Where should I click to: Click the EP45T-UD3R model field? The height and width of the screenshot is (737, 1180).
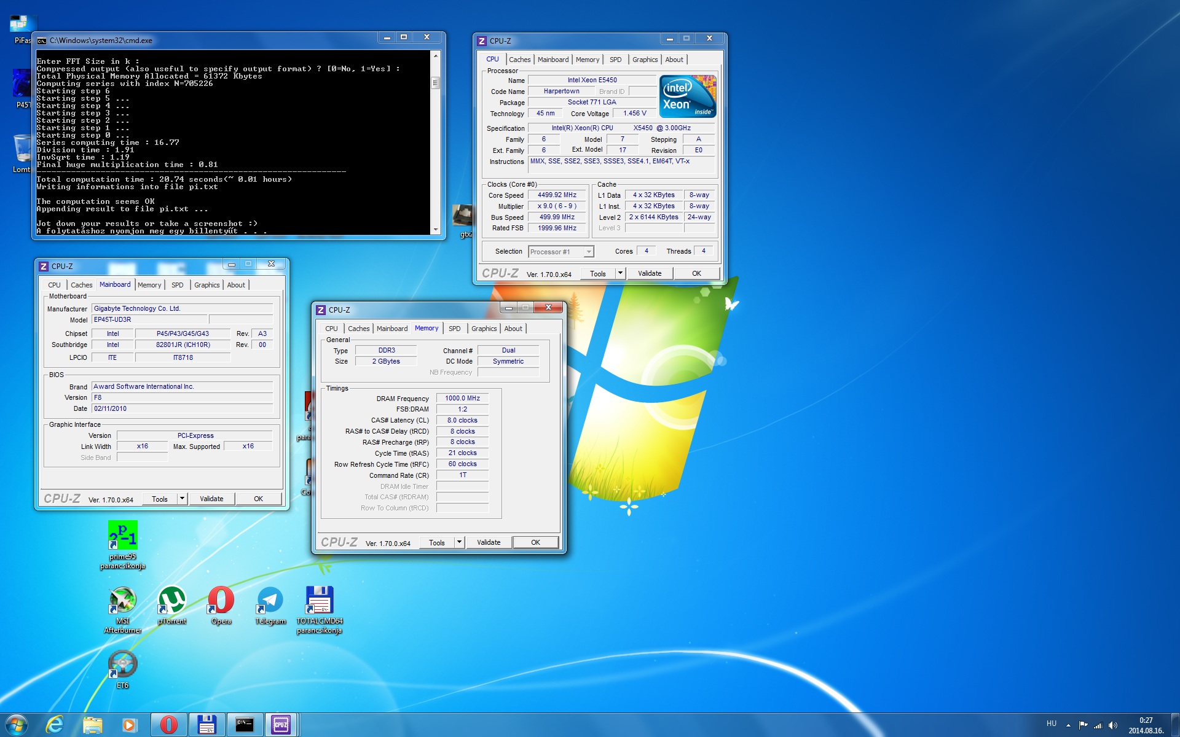[149, 320]
